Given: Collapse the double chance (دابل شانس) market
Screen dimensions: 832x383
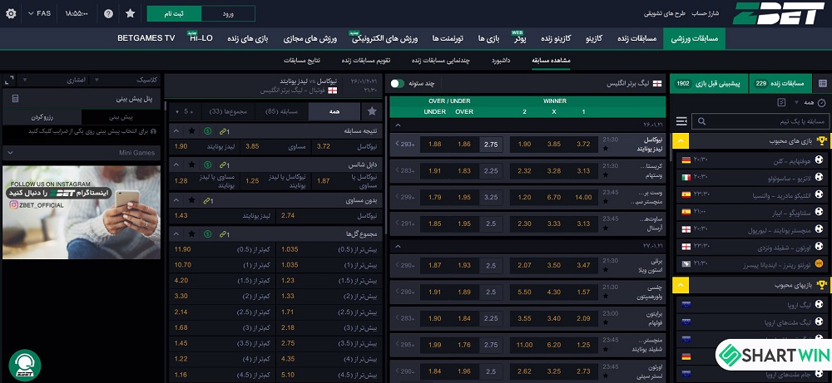Looking at the screenshot, I should (x=175, y=164).
